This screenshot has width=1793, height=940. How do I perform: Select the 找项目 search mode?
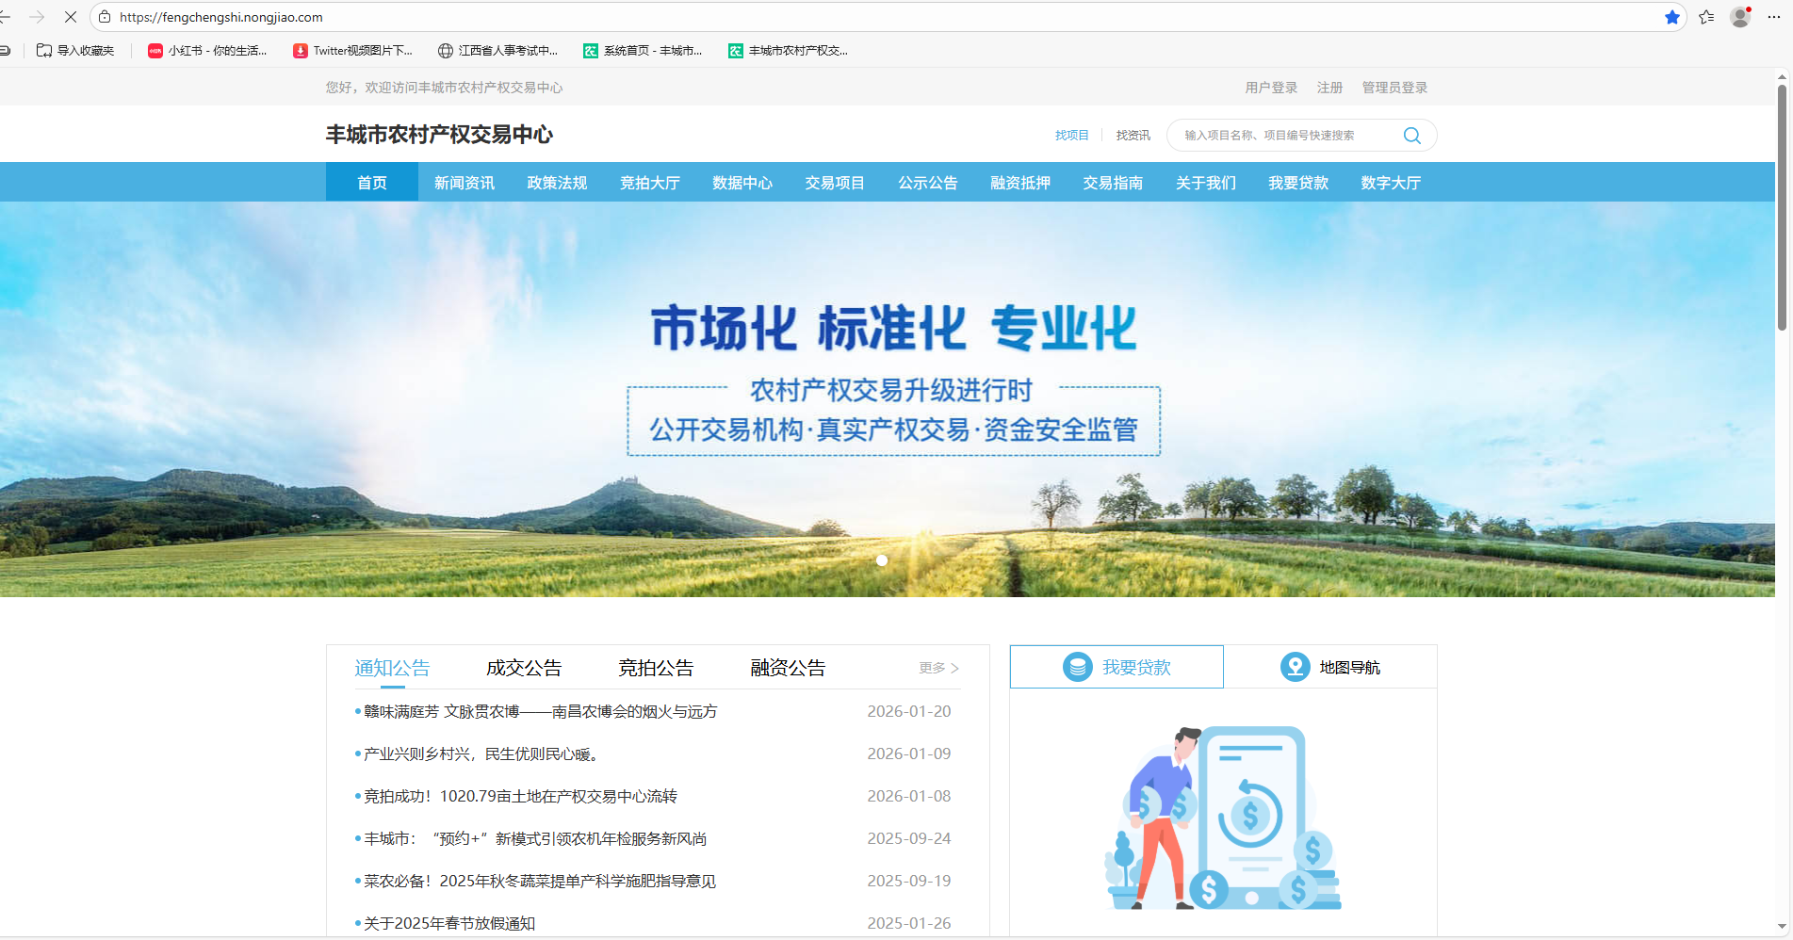[x=1071, y=136]
